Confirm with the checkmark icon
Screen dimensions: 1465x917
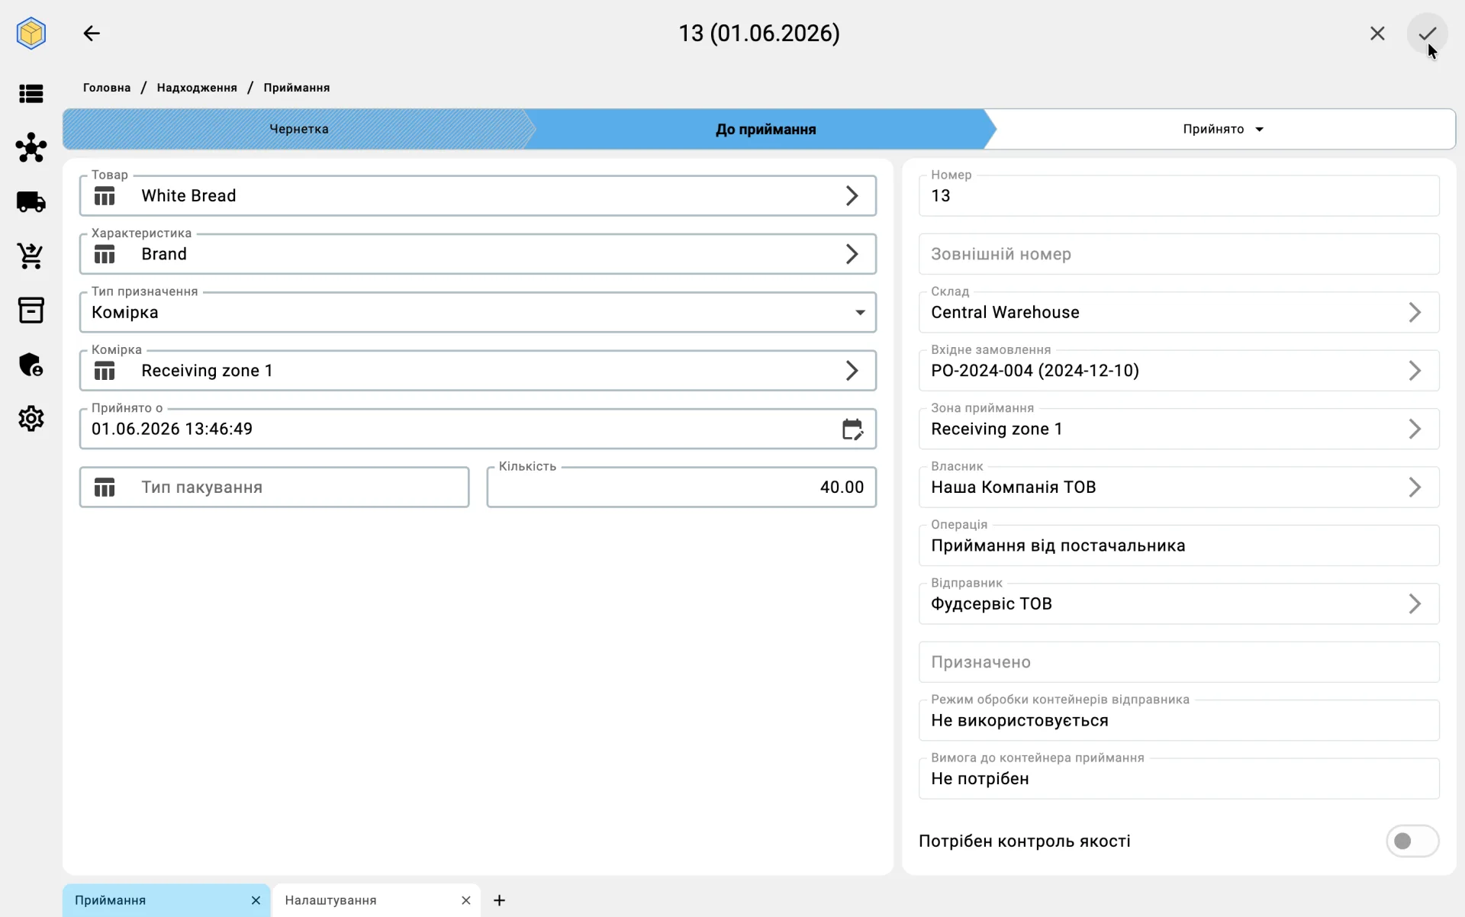(1427, 34)
